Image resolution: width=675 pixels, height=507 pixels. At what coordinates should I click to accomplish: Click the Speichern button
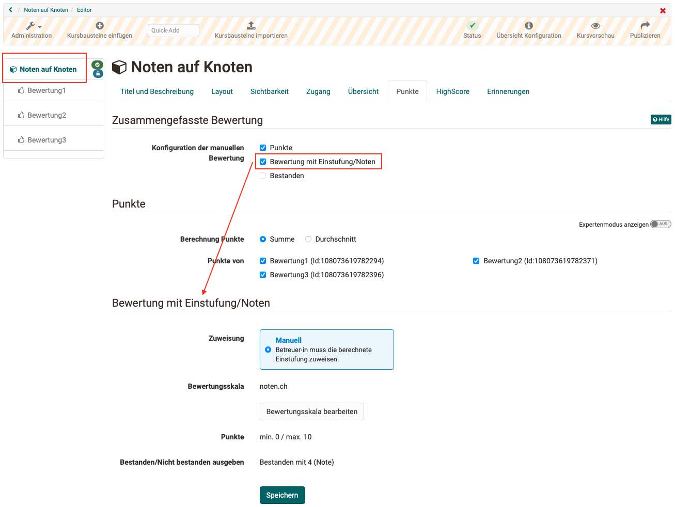(x=282, y=495)
